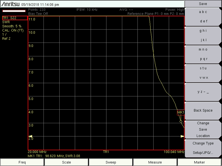Click the Anritsu logo
222x166 pixels.
point(11,4)
